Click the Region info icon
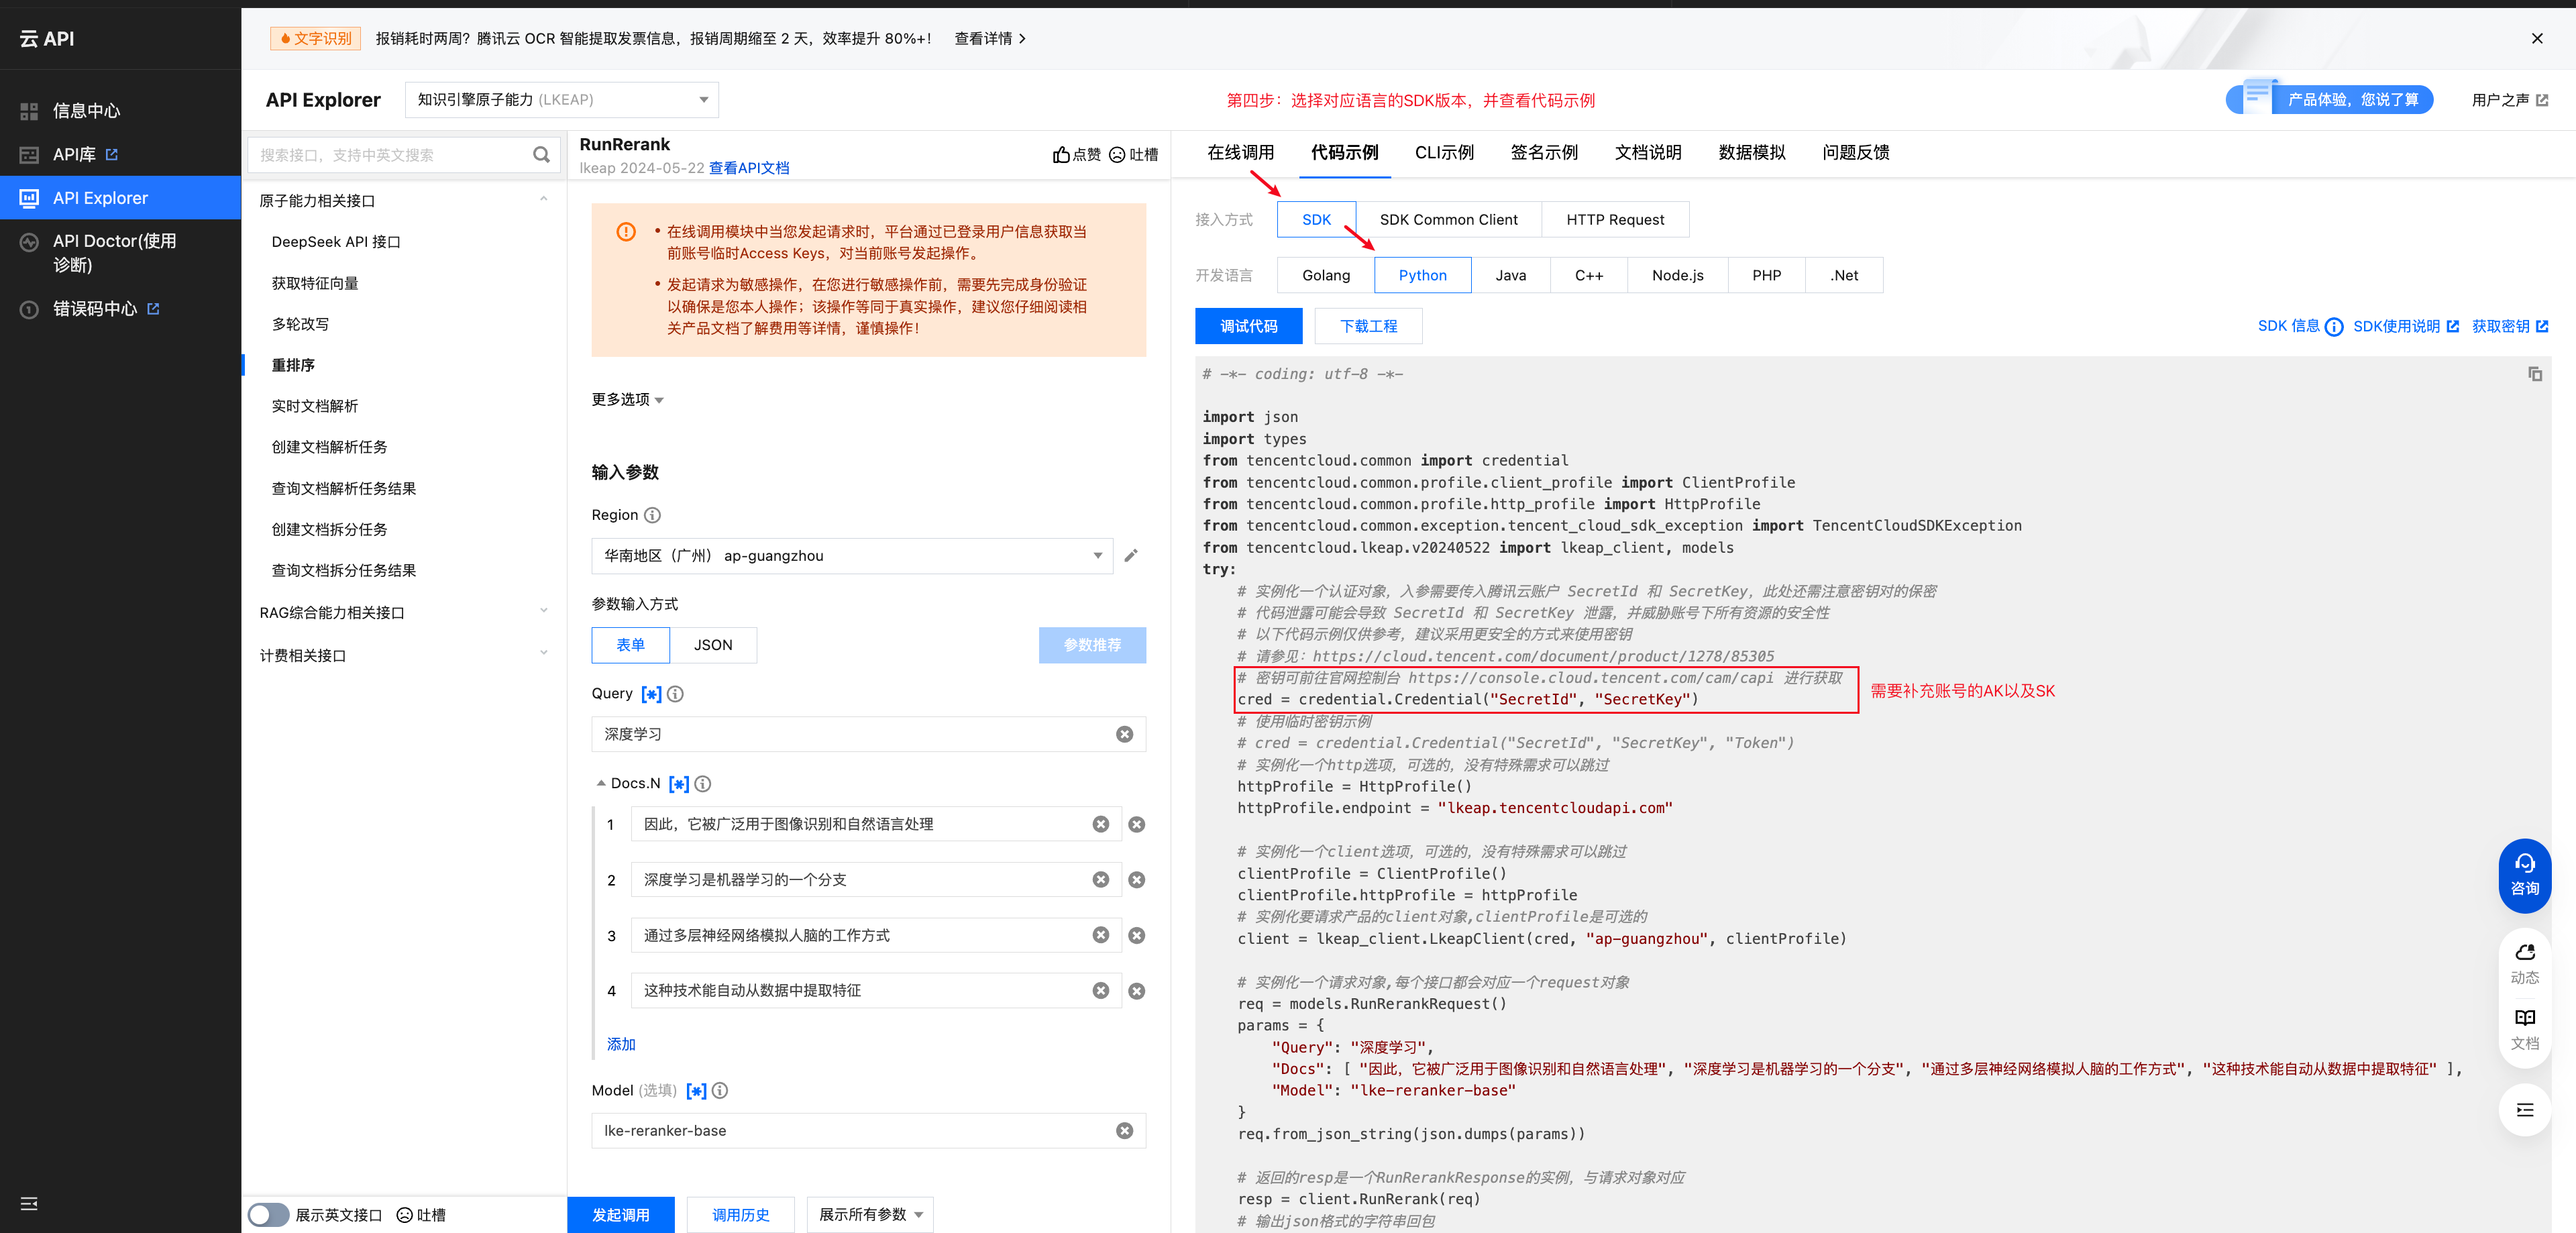The width and height of the screenshot is (2576, 1233). (x=652, y=515)
